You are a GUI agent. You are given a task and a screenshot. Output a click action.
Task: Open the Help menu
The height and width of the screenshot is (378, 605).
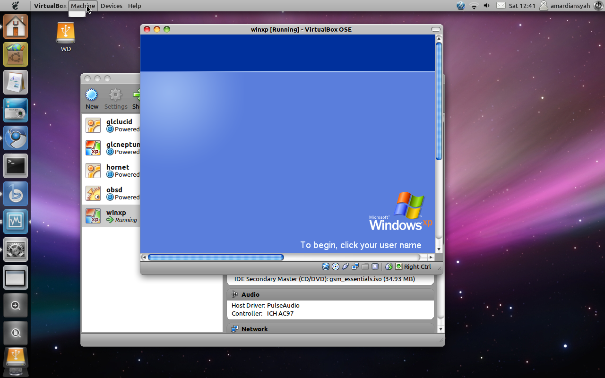pos(135,6)
